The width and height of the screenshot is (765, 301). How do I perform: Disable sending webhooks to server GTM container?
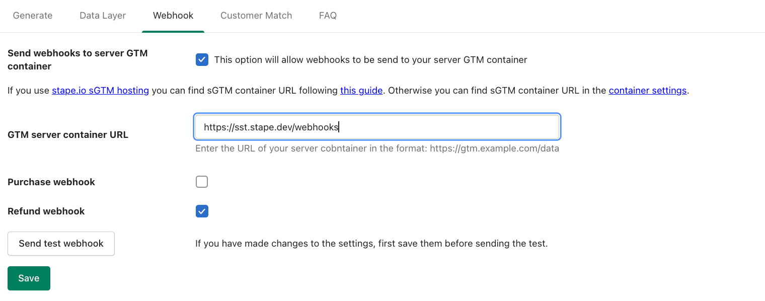[202, 59]
